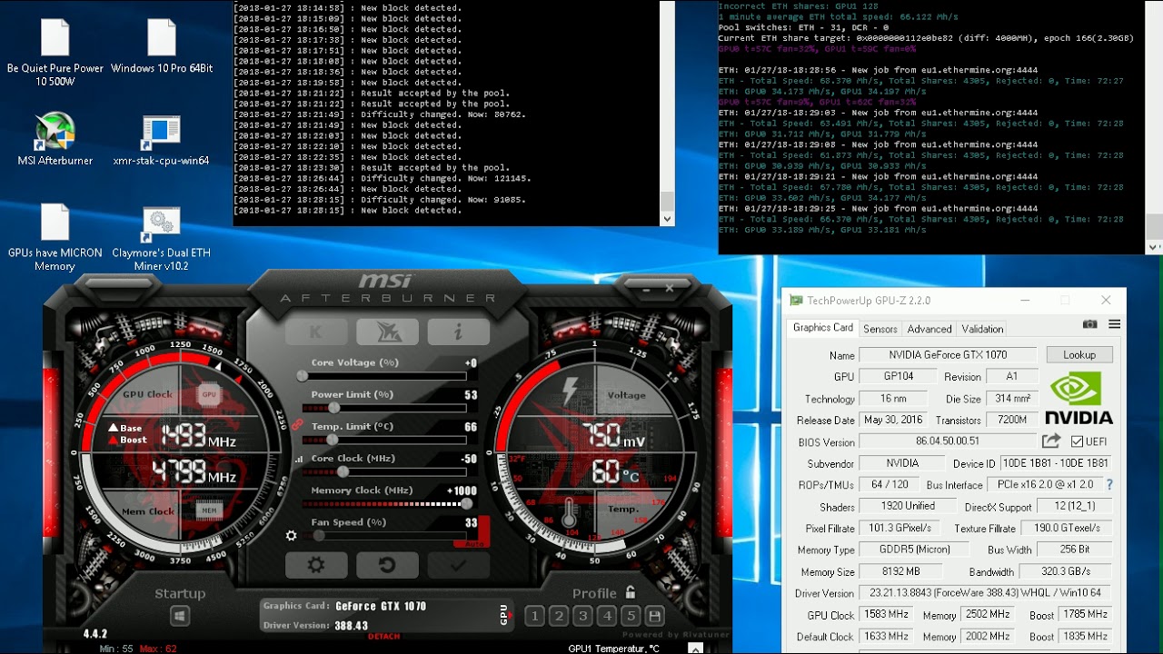Select profile slot 3 in Afterburner
Screen dimensions: 1163x654
[x=583, y=616]
